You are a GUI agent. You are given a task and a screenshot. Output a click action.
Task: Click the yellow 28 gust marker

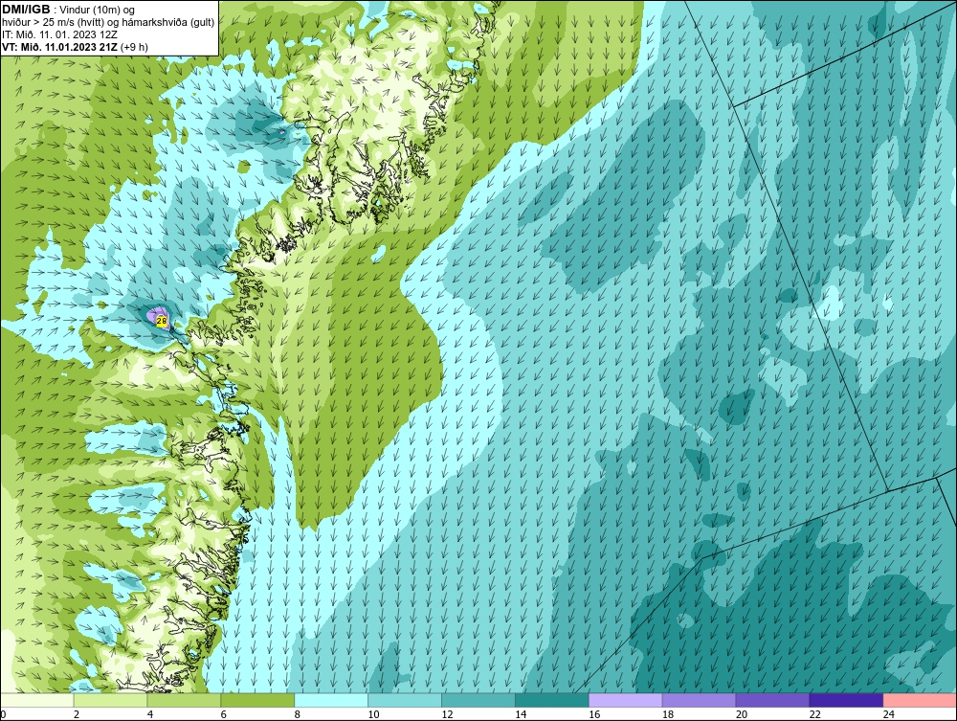[x=162, y=321]
